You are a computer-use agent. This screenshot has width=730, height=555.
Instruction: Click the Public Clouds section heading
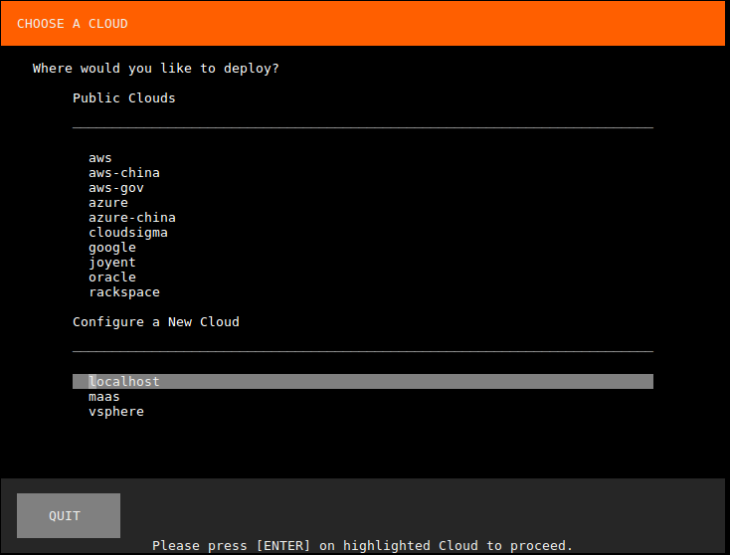[124, 98]
